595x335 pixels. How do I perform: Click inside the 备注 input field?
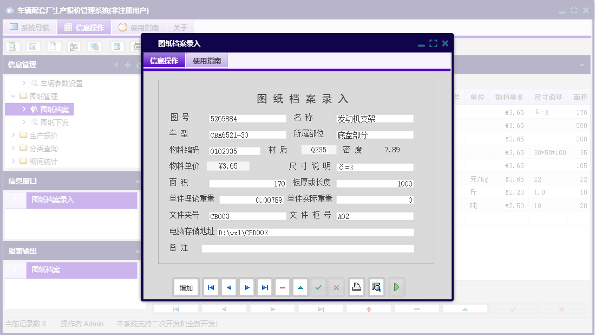(x=306, y=248)
